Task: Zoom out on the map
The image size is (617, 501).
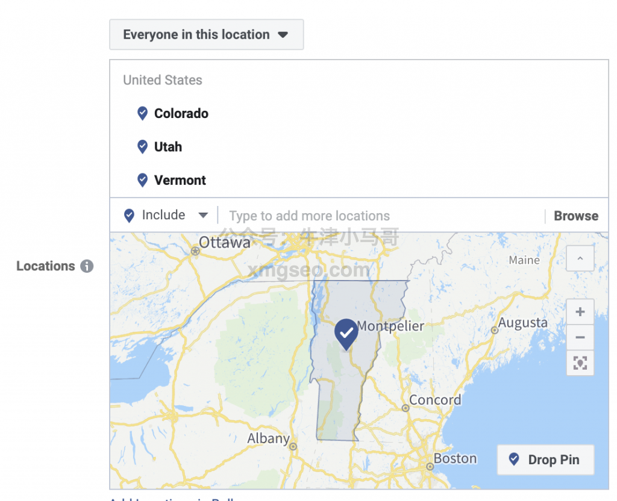Action: (580, 337)
